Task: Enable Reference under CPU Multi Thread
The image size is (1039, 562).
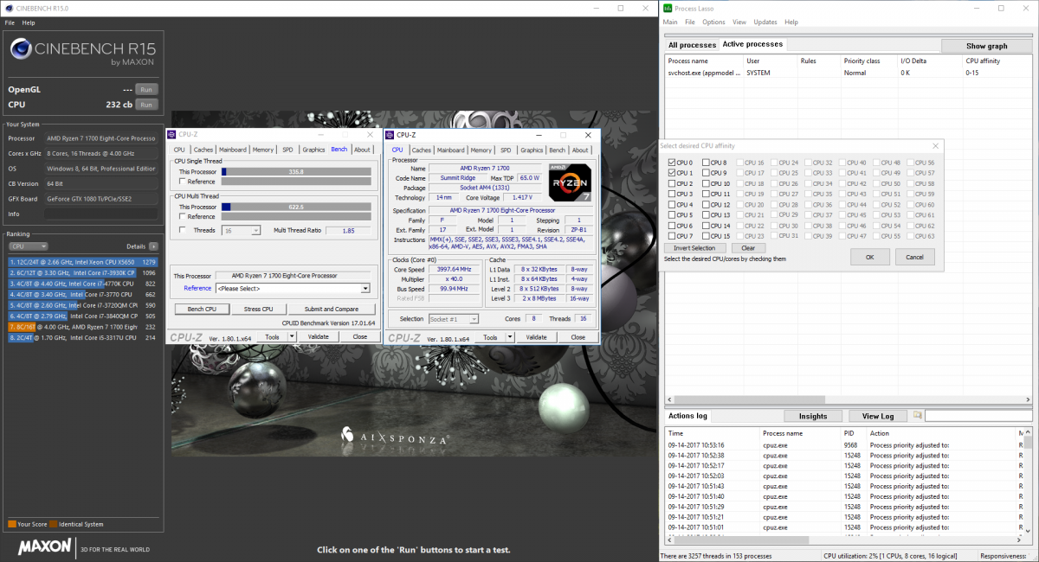Action: click(x=183, y=217)
